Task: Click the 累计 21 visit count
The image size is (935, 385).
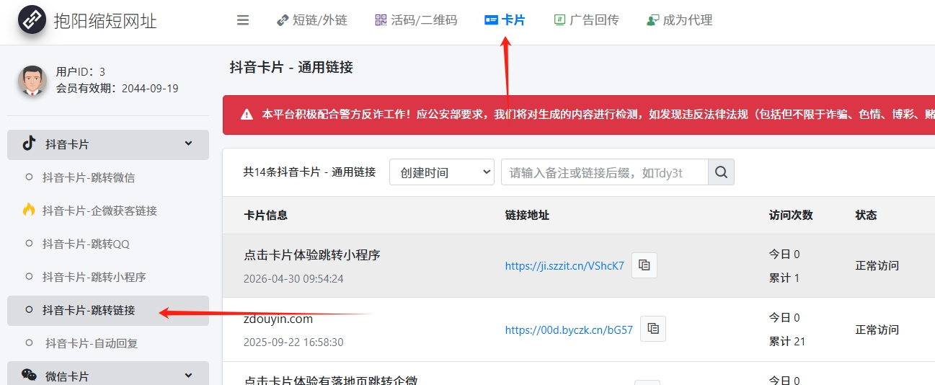Action: point(787,341)
